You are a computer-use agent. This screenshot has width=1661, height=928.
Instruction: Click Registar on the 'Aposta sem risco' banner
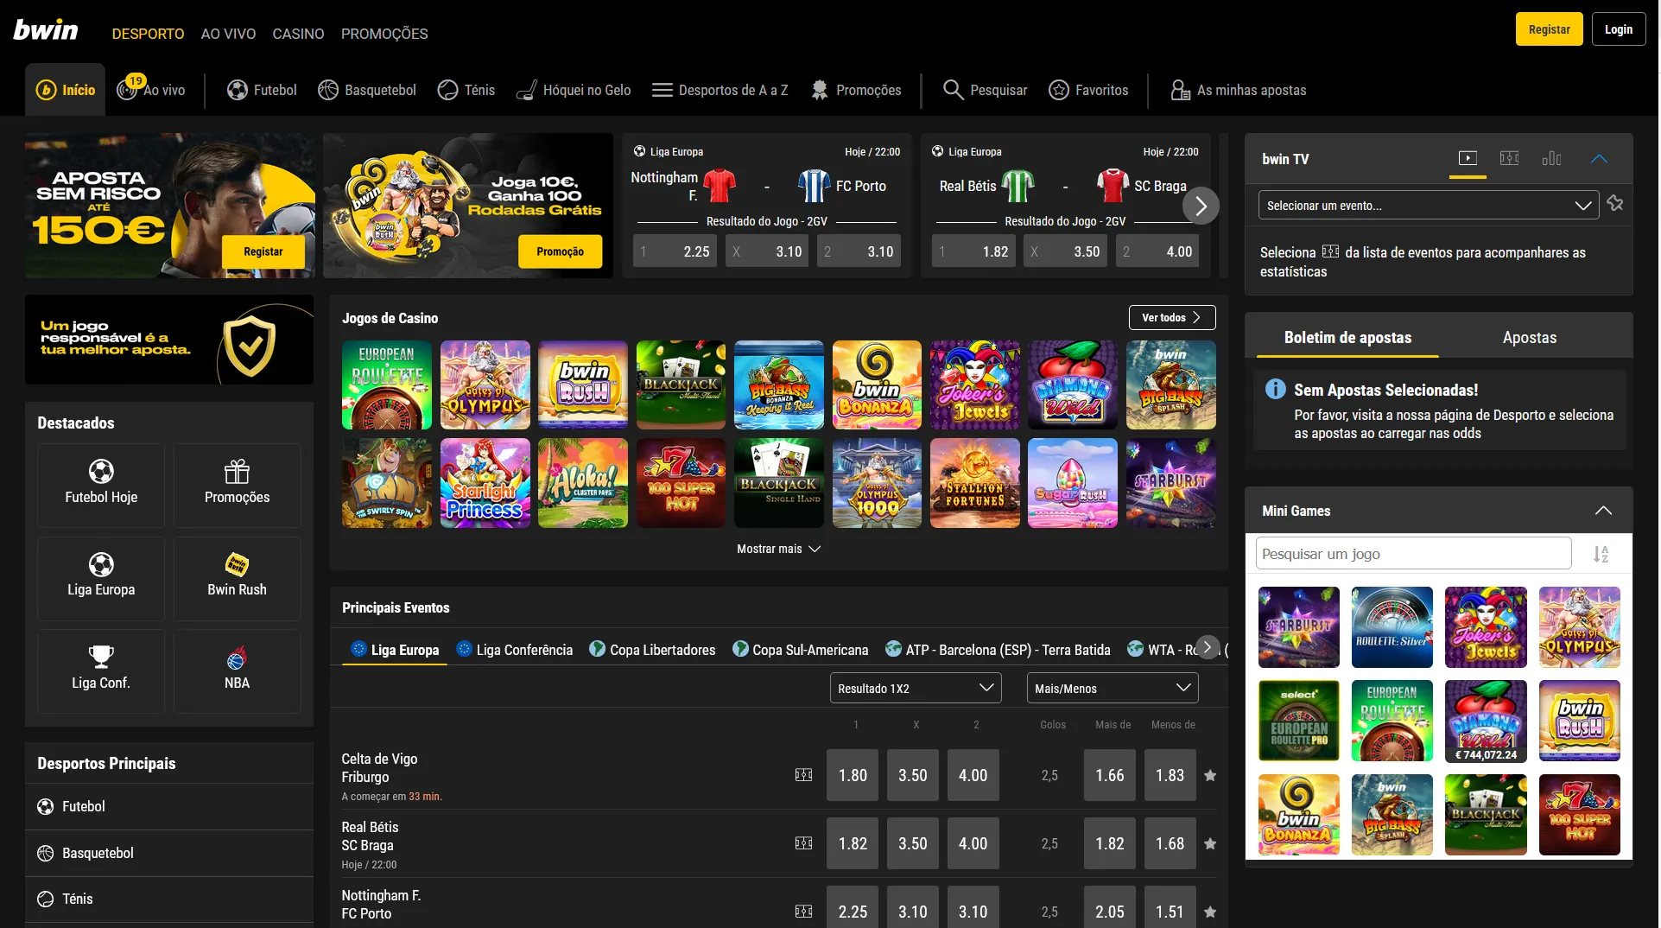[263, 251]
